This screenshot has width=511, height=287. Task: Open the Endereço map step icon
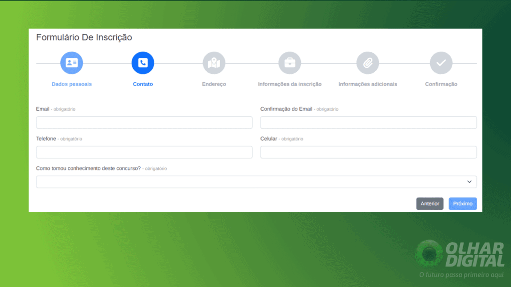coord(214,63)
